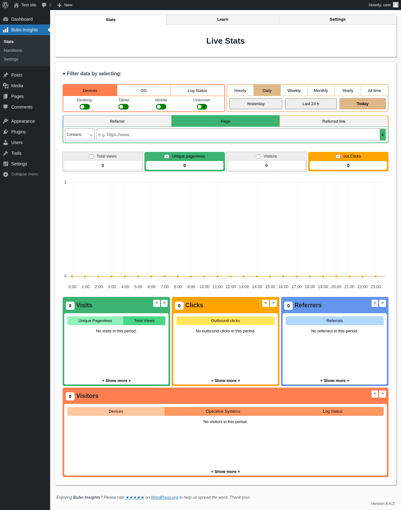The width and height of the screenshot is (401, 510).
Task: Click the Pages icon in sidebar
Action: pos(6,96)
